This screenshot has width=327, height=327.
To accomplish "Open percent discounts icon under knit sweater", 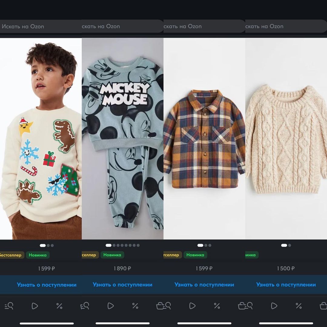I will coord(299,306).
